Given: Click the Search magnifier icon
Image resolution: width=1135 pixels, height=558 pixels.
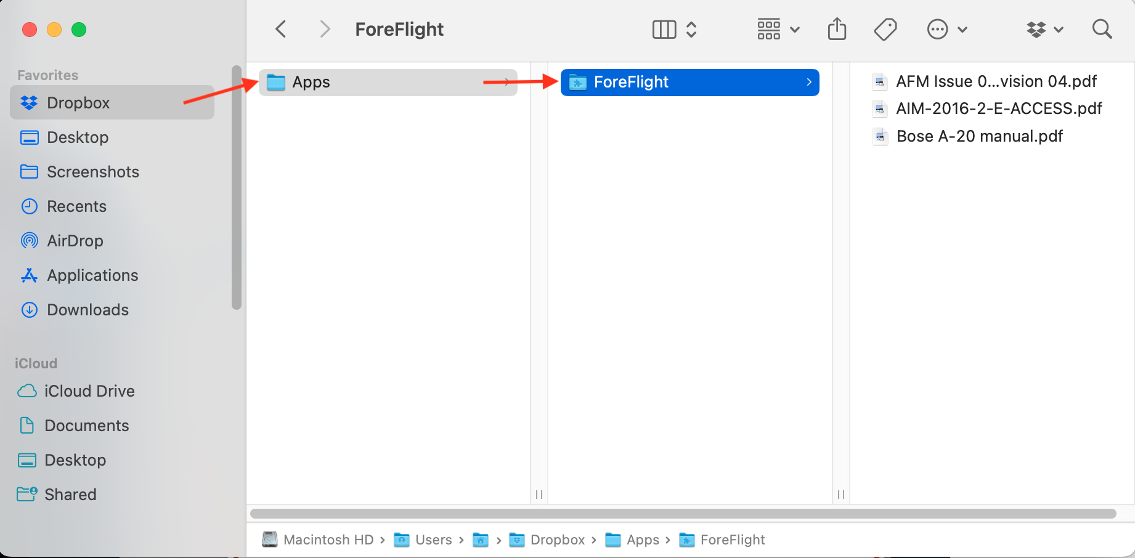Looking at the screenshot, I should (1102, 29).
